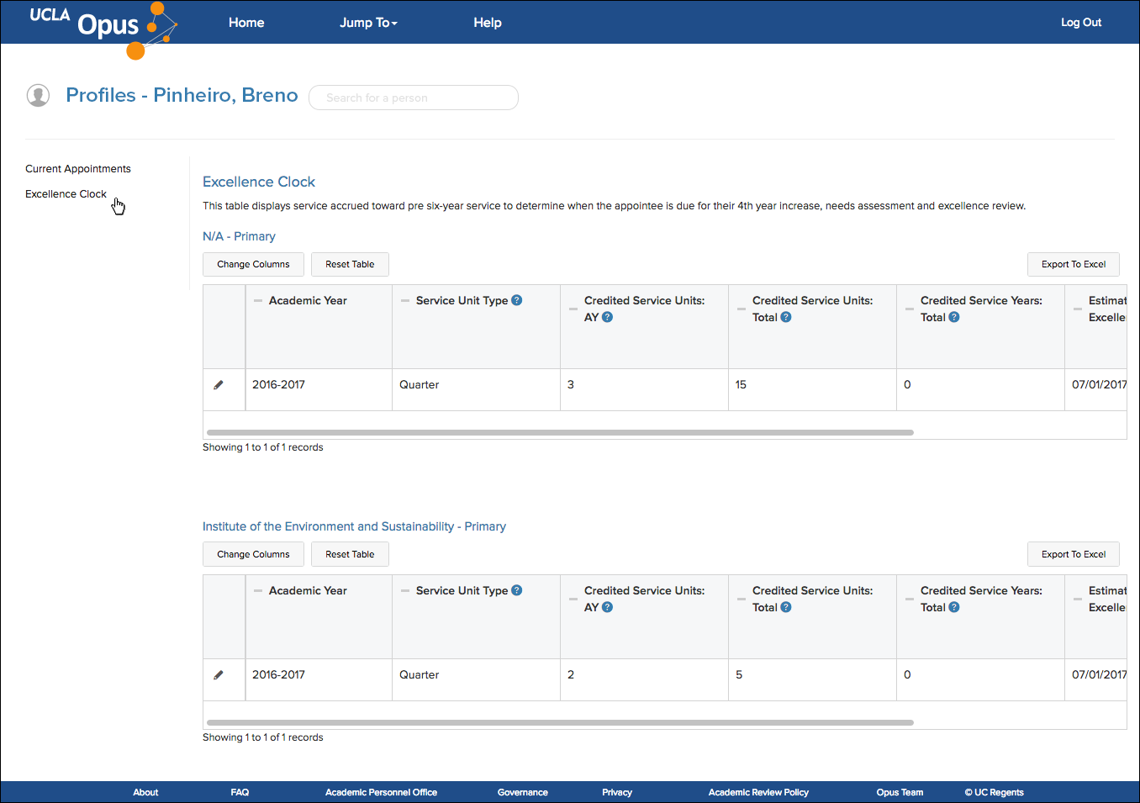Click the Search for a person field
The width and height of the screenshot is (1140, 803).
coord(414,98)
